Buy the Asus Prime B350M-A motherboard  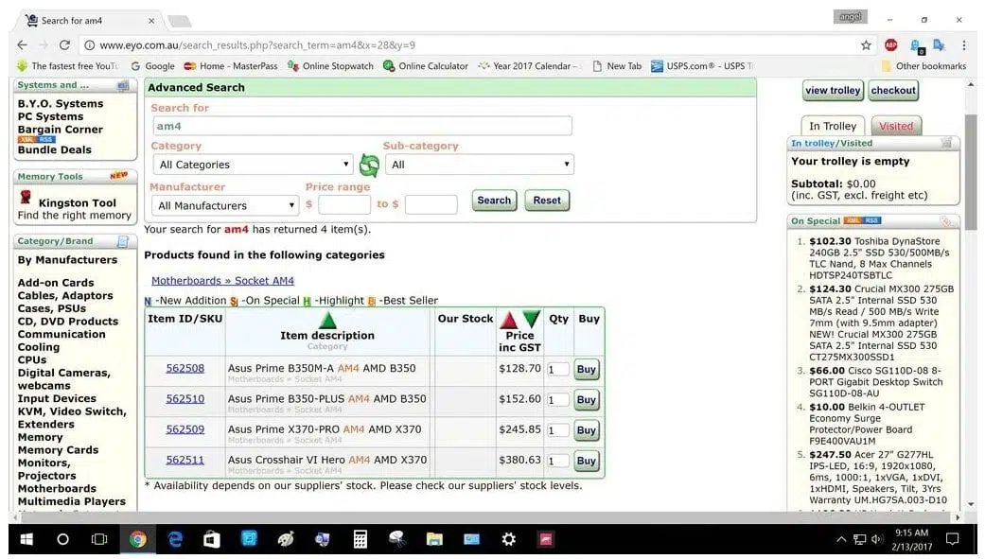586,369
